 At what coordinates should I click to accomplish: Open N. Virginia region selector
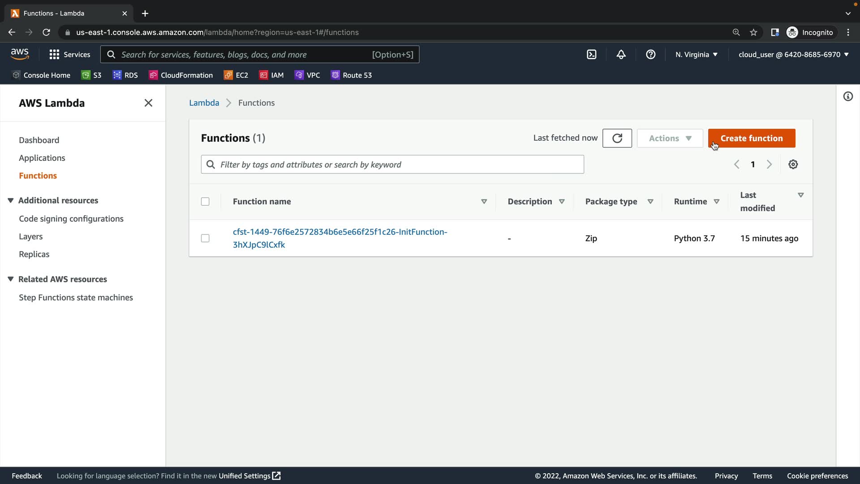click(696, 54)
